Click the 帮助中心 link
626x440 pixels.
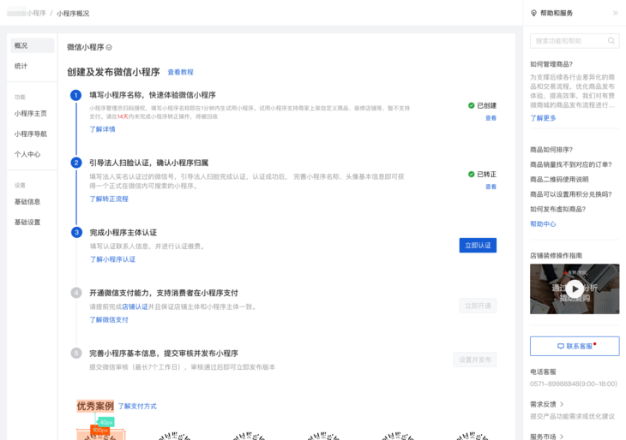pos(543,224)
